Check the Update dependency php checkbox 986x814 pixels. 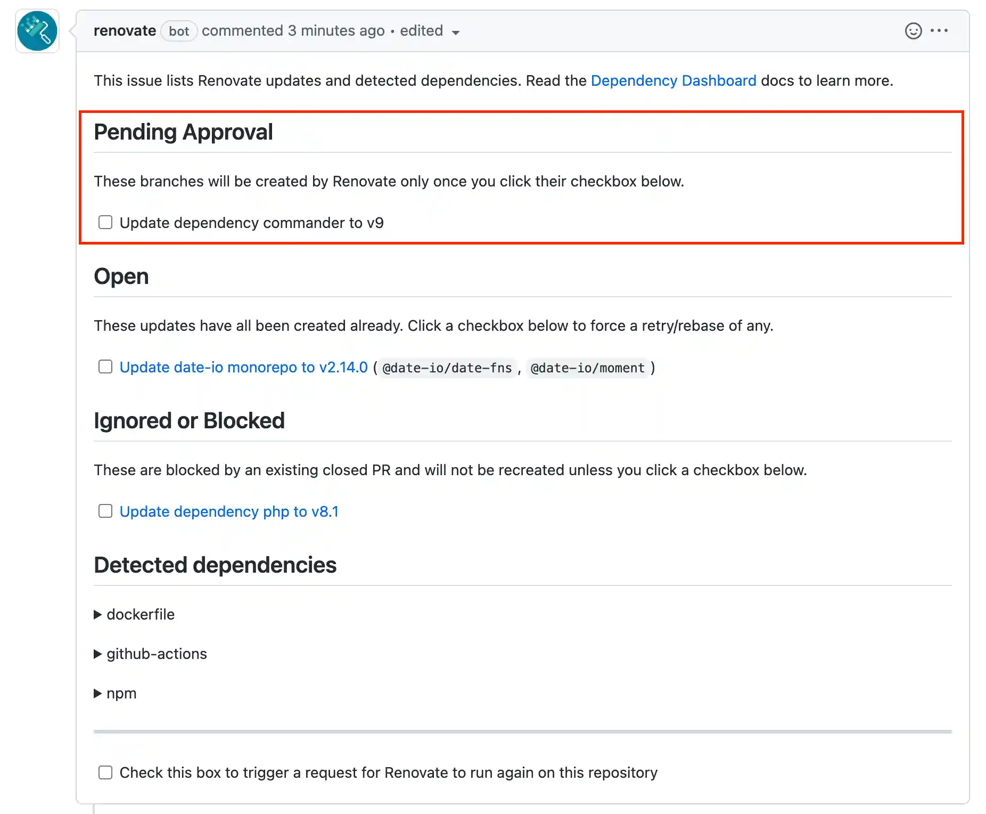coord(105,510)
